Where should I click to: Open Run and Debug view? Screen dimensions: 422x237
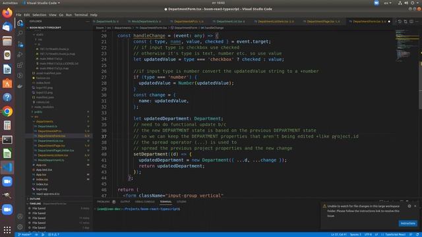20,55
